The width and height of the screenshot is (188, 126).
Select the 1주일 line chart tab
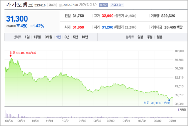coord(37,37)
